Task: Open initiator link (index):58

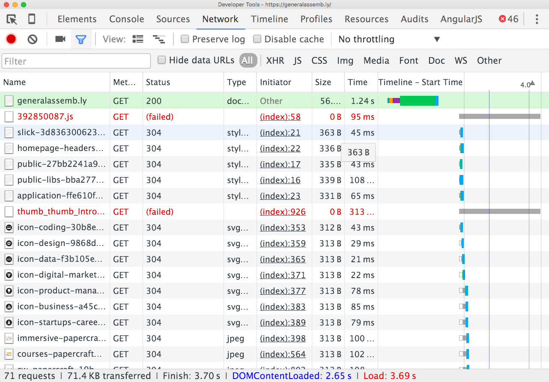Action: point(280,117)
